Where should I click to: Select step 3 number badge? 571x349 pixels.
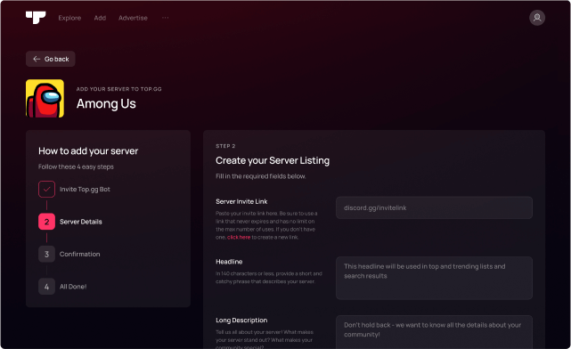[46, 254]
